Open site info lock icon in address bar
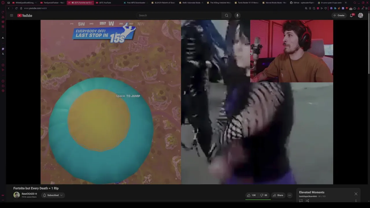The height and width of the screenshot is (208, 370). (x=21, y=8)
